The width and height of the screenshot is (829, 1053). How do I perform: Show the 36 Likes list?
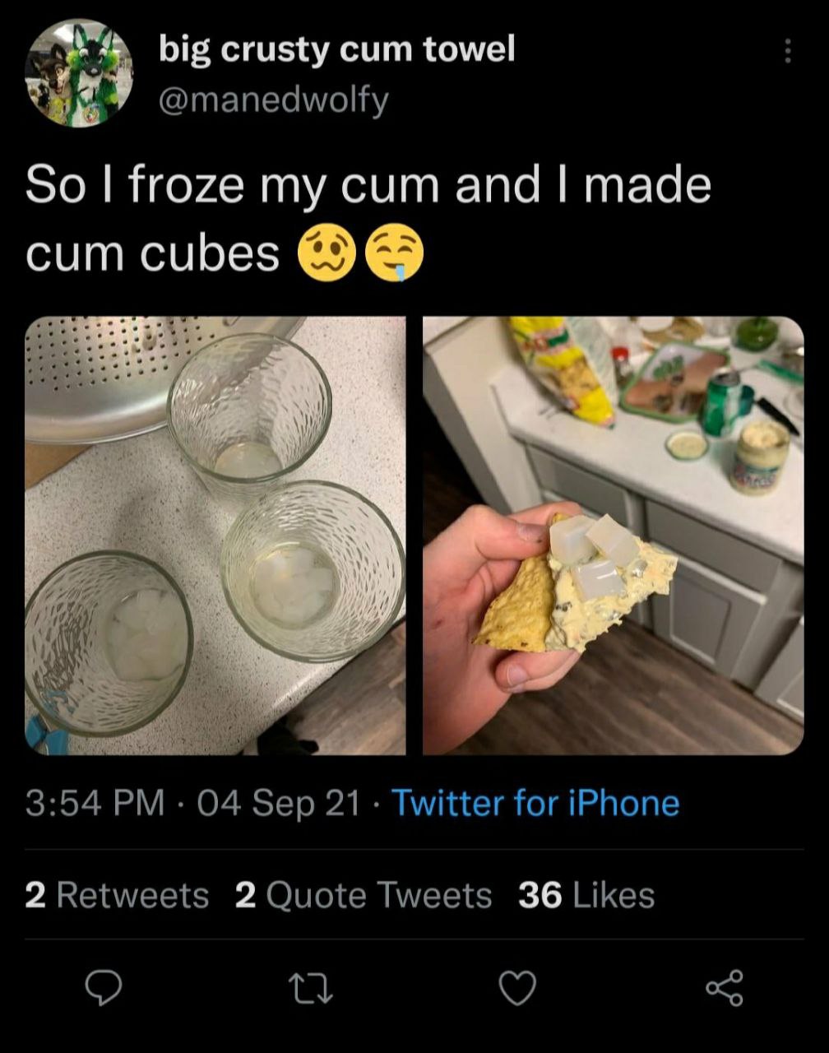point(586,895)
